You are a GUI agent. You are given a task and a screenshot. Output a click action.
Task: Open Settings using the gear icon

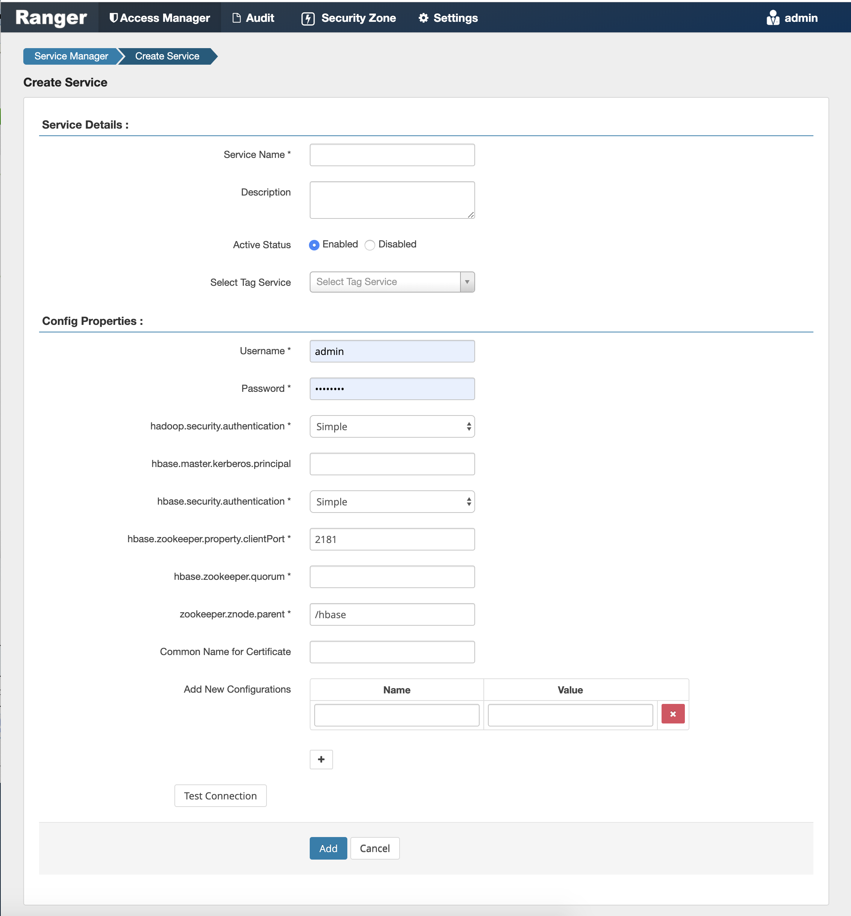424,18
